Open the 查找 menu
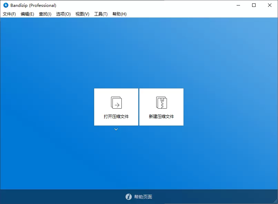The height and width of the screenshot is (204, 278). [45, 14]
